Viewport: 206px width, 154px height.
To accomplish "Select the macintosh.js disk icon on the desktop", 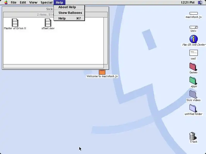I will [194, 13].
